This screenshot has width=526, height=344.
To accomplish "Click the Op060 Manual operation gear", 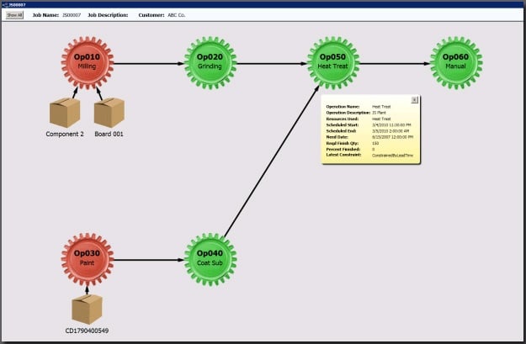I will click(456, 62).
